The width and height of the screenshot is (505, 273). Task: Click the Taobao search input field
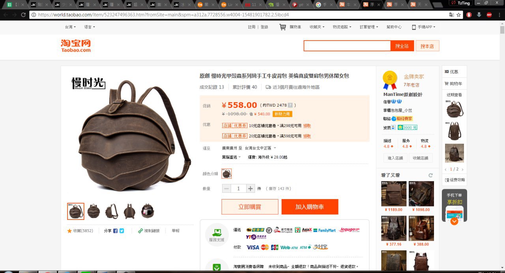pos(347,46)
